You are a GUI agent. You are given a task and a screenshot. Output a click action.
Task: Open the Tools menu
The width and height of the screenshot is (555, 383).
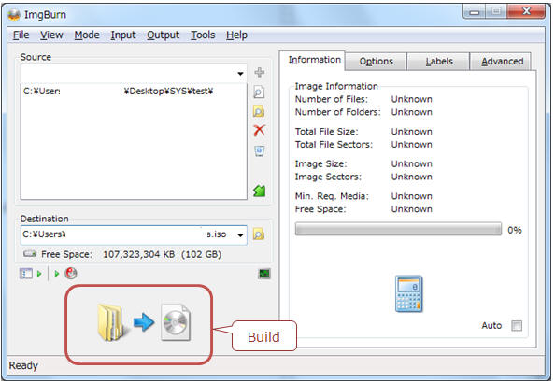(x=203, y=35)
